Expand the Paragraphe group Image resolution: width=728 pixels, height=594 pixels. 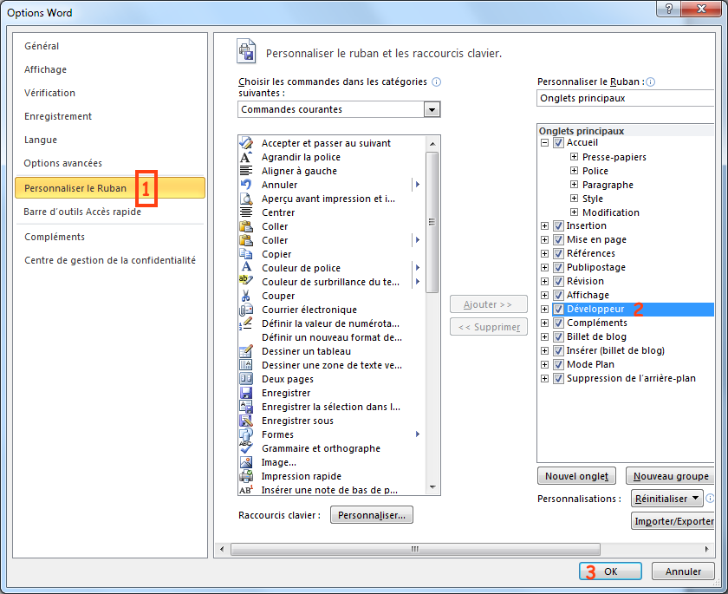(x=575, y=185)
